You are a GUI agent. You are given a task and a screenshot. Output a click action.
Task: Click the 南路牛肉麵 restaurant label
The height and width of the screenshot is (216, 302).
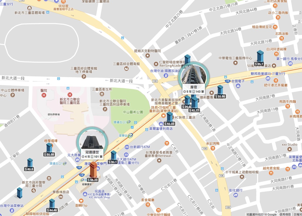288,102
